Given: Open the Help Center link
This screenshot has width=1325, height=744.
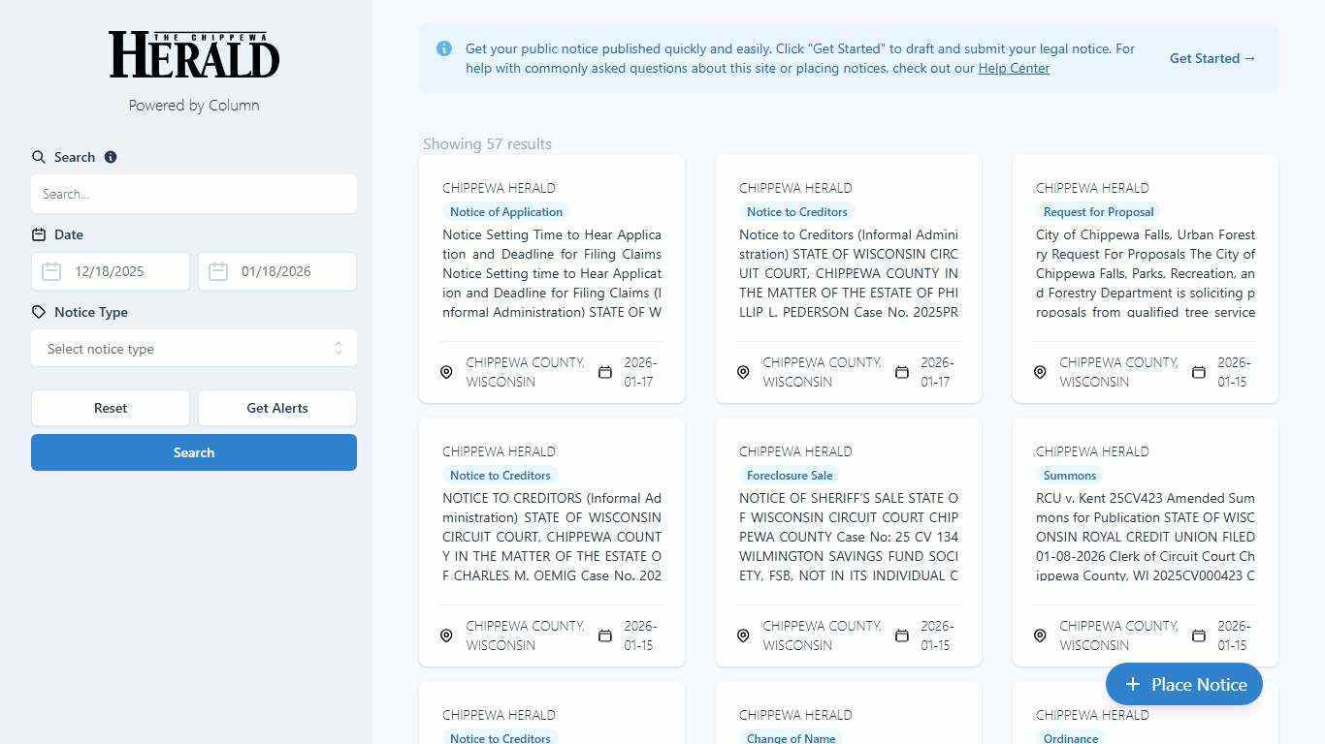Looking at the screenshot, I should coord(1014,68).
